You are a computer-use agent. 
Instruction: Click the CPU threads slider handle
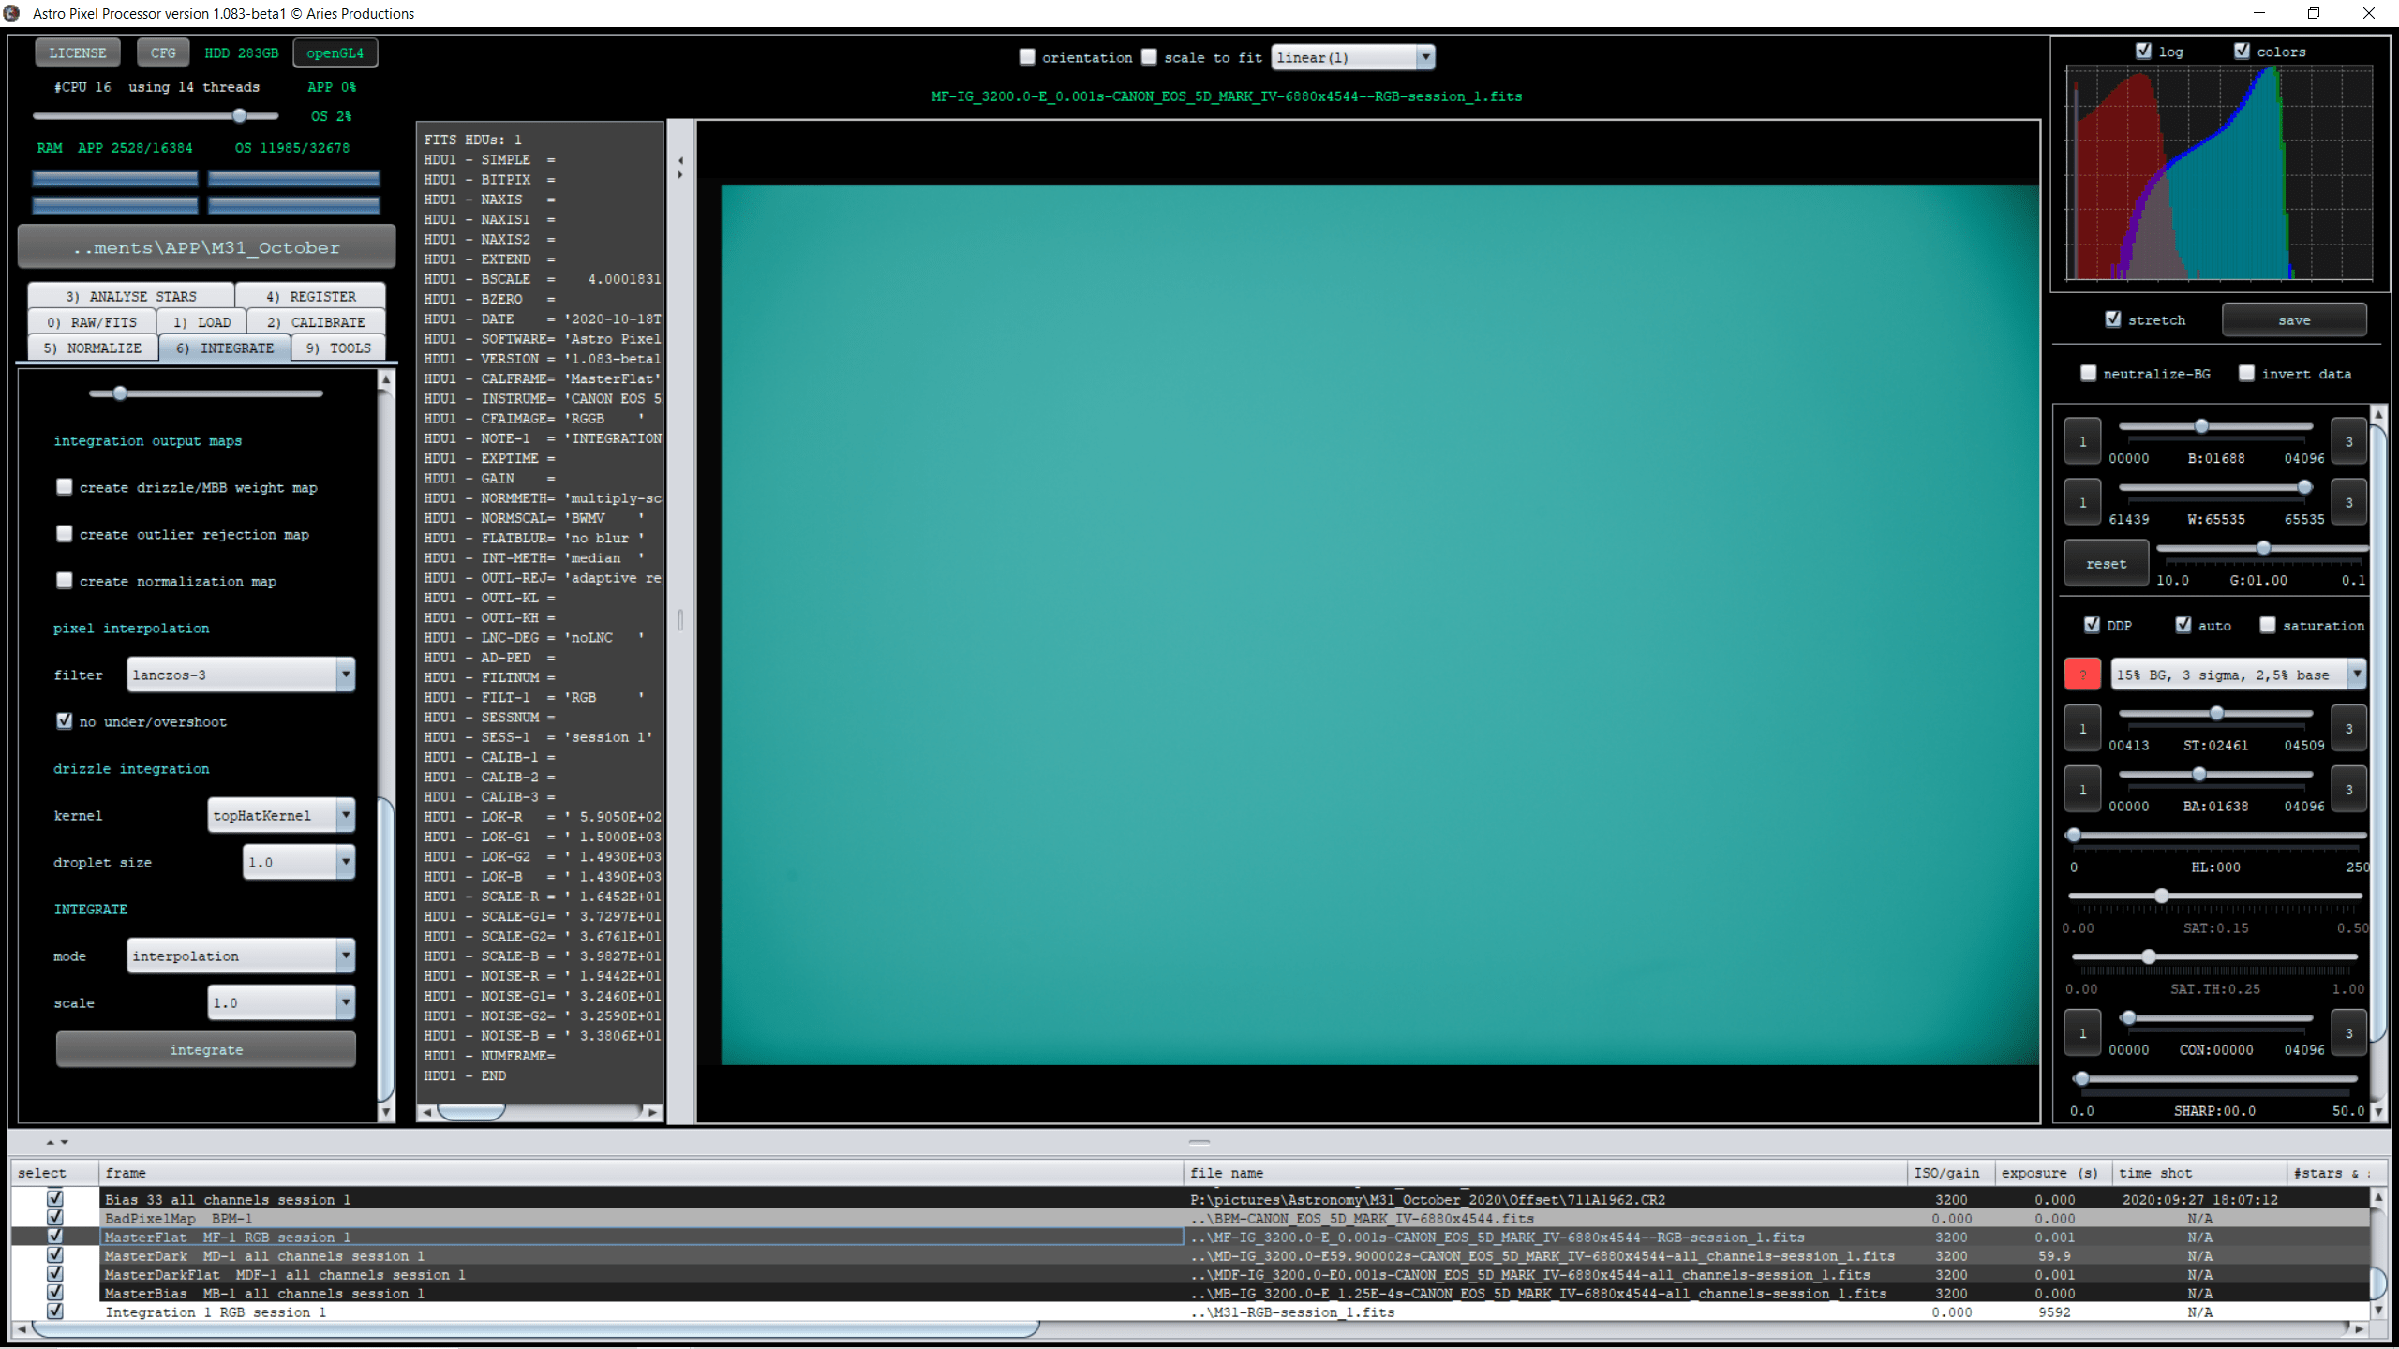click(240, 116)
